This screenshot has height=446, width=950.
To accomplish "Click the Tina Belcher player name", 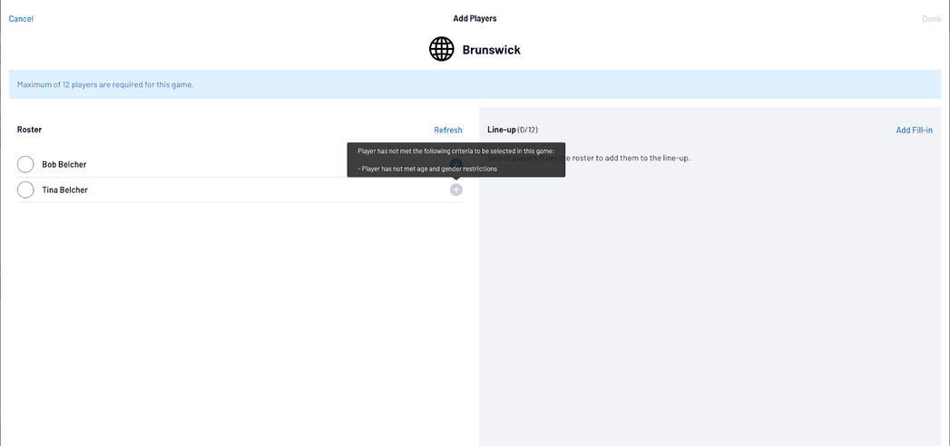I will (64, 190).
